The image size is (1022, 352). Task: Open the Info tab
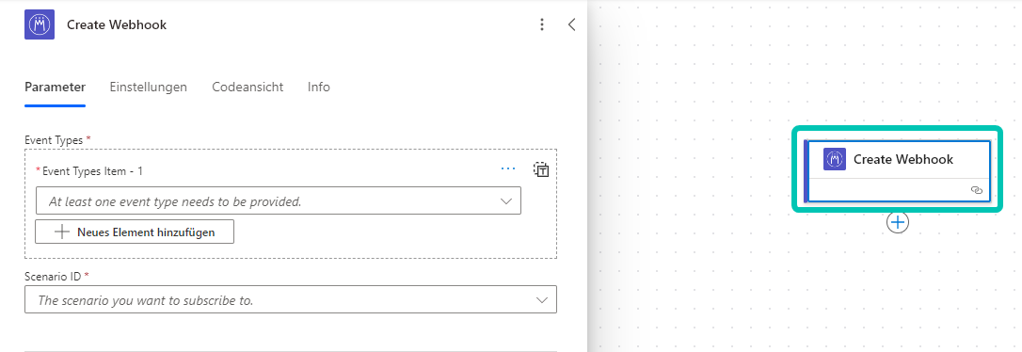tap(319, 87)
